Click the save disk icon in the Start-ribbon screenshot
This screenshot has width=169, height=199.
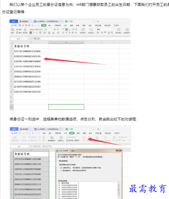(20, 26)
